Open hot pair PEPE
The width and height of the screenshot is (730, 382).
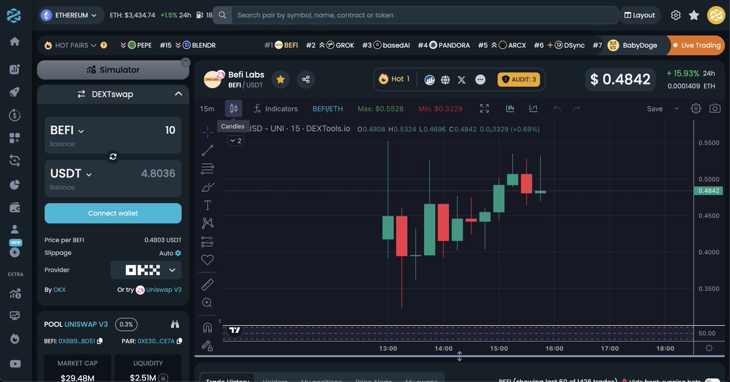(136, 45)
